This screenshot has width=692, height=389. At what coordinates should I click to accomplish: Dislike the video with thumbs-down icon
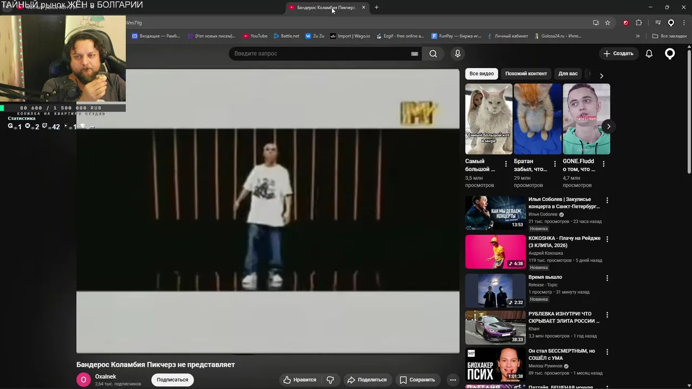click(x=330, y=380)
